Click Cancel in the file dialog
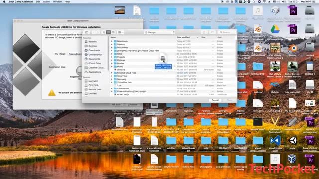Viewport: 319px width, 179px height. click(215, 100)
